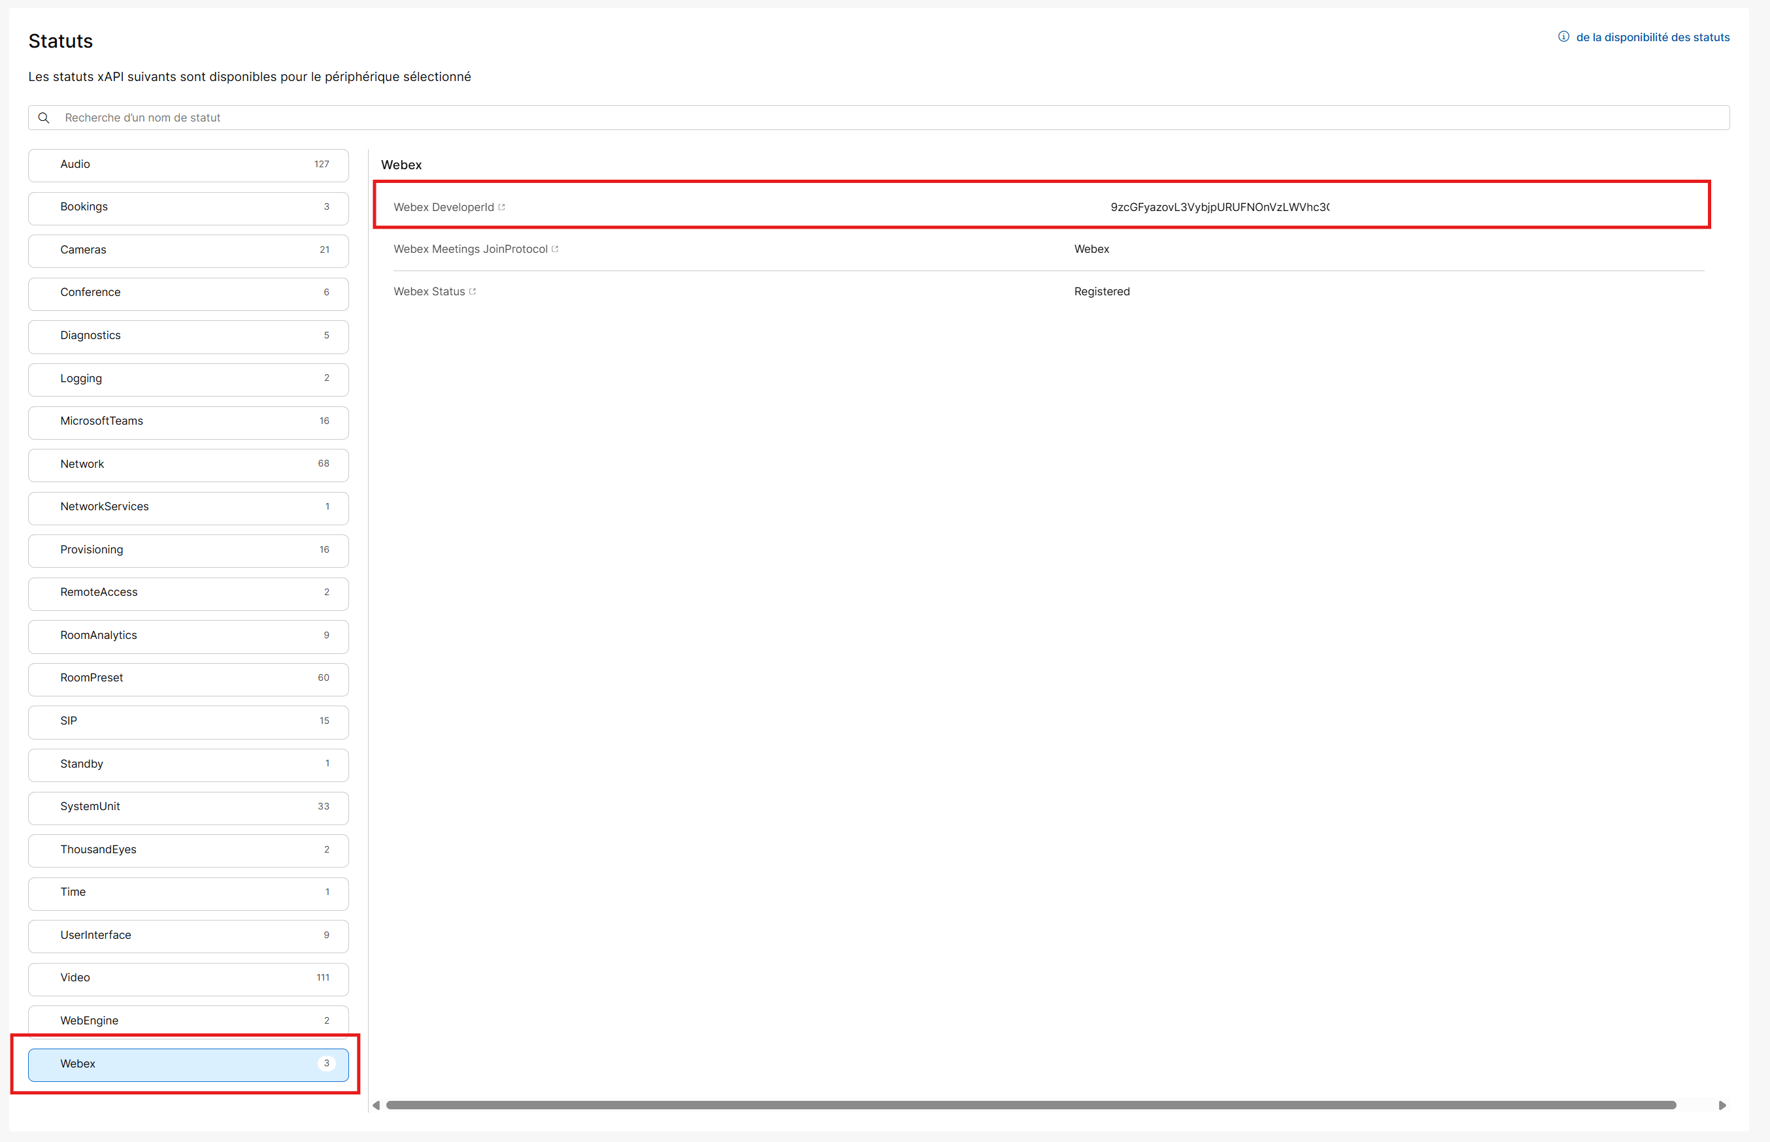Click the Webex Status row name
Viewport: 1770px width, 1142px height.
tap(429, 291)
